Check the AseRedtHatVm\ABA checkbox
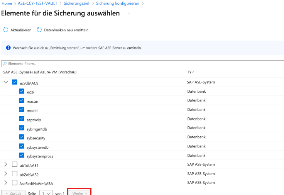Viewport: 284px width, 195px height. click(15, 183)
